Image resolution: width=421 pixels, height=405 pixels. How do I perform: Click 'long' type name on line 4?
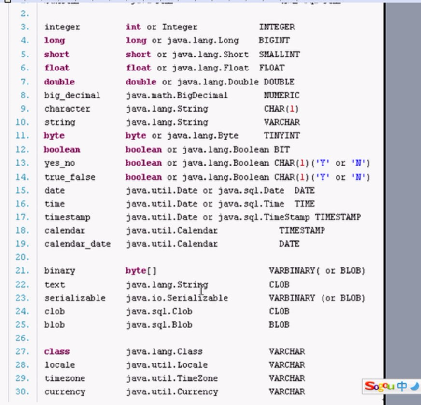55,41
